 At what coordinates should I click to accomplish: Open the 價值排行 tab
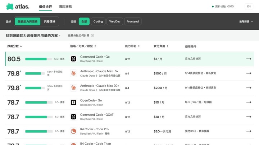[x=45, y=7]
